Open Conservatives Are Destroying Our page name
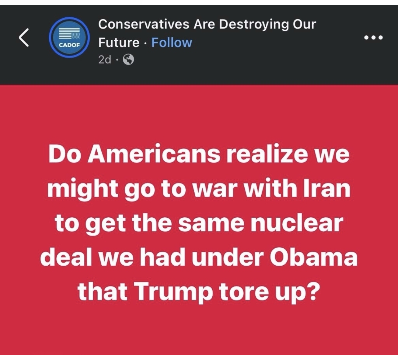This screenshot has width=398, height=355. (207, 24)
